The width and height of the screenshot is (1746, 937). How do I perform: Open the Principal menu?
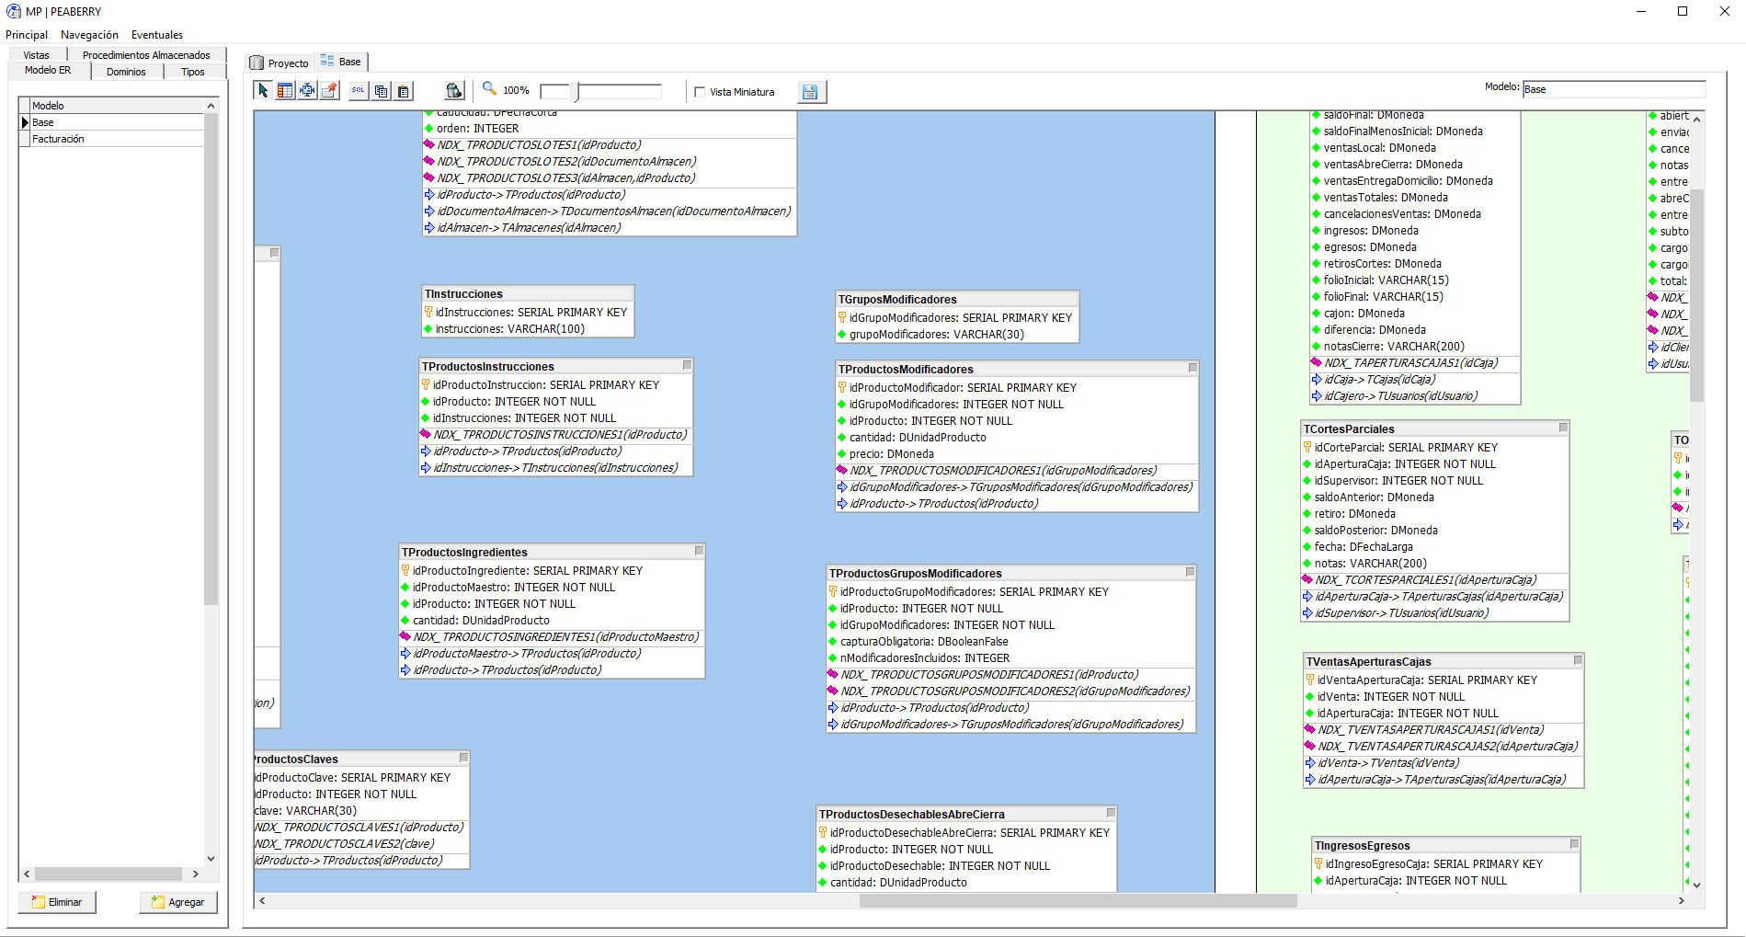click(27, 35)
